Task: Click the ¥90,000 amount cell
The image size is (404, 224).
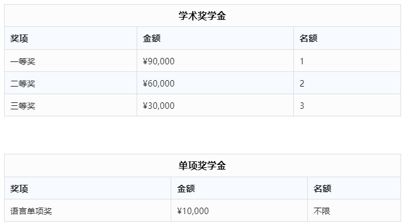Action: (x=215, y=61)
